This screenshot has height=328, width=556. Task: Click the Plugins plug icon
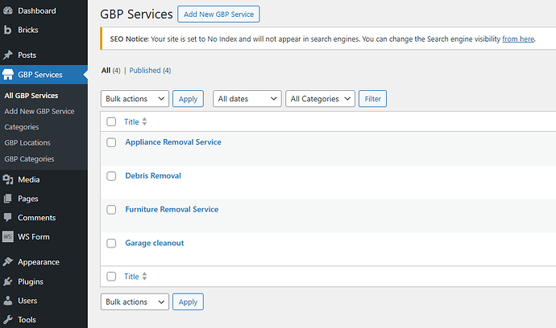pos(8,281)
